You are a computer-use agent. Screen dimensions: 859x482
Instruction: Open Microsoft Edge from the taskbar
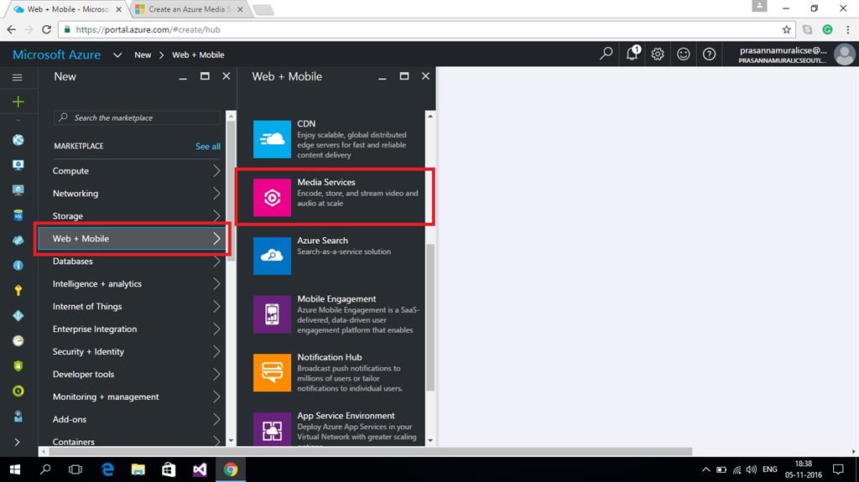click(x=107, y=469)
